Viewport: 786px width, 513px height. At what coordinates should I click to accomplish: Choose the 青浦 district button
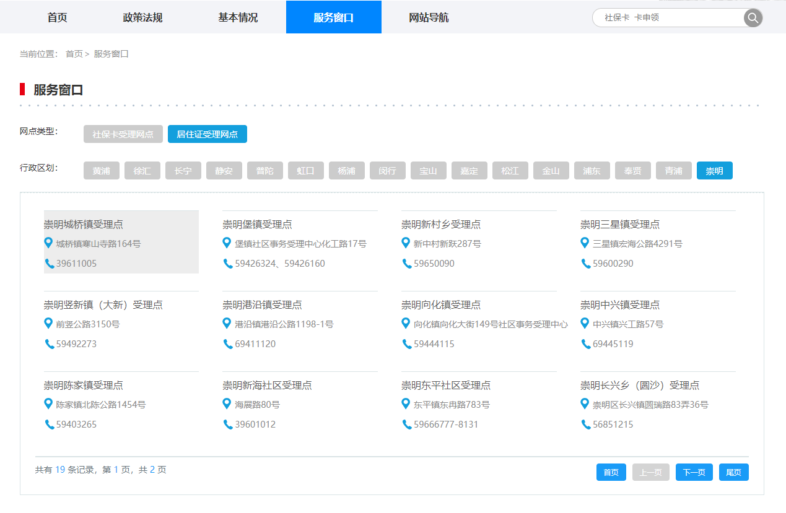[674, 171]
